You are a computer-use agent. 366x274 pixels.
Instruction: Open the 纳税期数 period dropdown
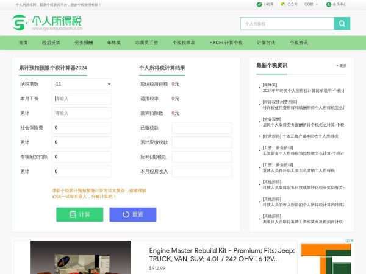click(x=82, y=84)
